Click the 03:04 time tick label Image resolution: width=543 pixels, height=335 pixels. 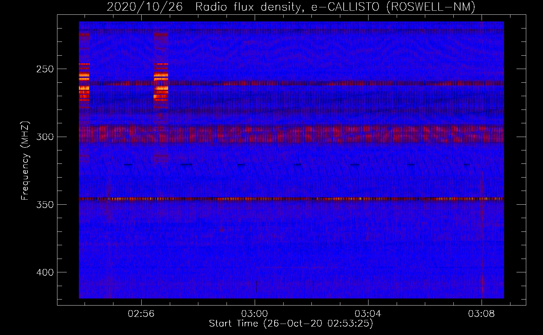[x=368, y=314]
